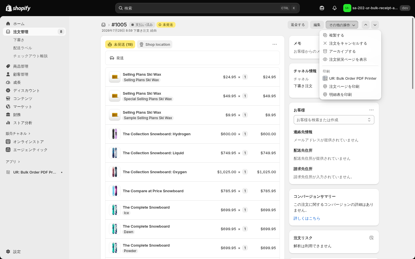The width and height of the screenshot is (415, 259).
Task: Click the 財務 finance icon
Action: (8, 115)
